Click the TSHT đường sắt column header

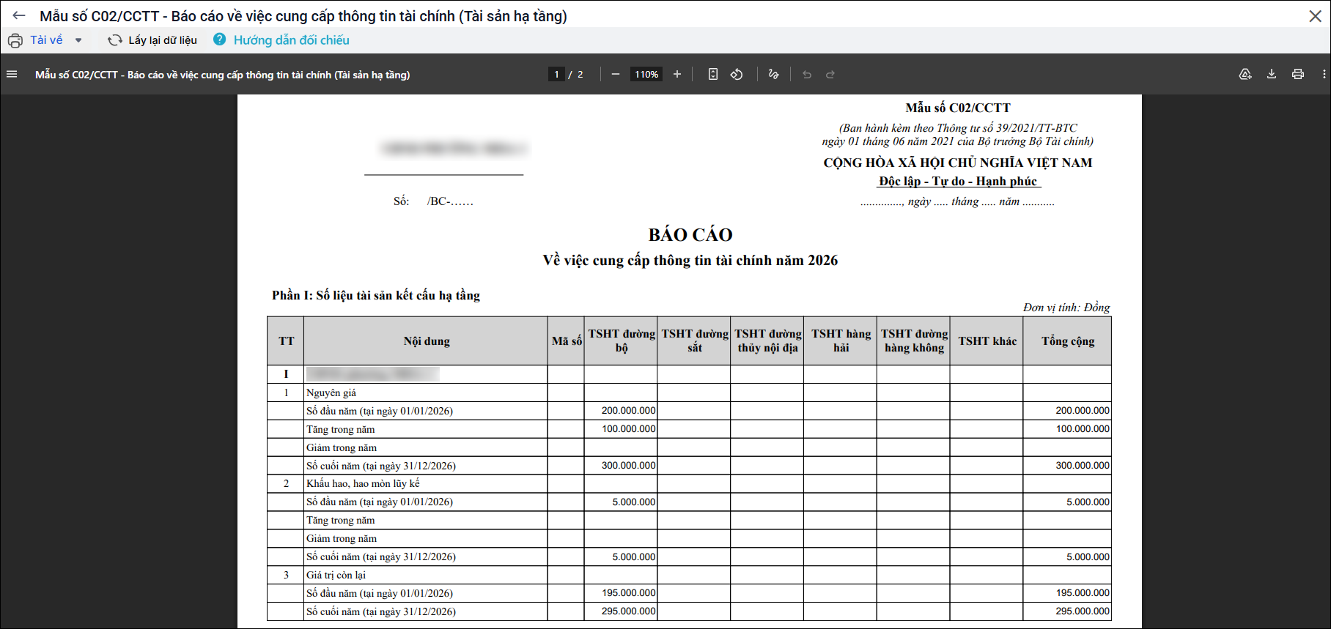click(695, 341)
